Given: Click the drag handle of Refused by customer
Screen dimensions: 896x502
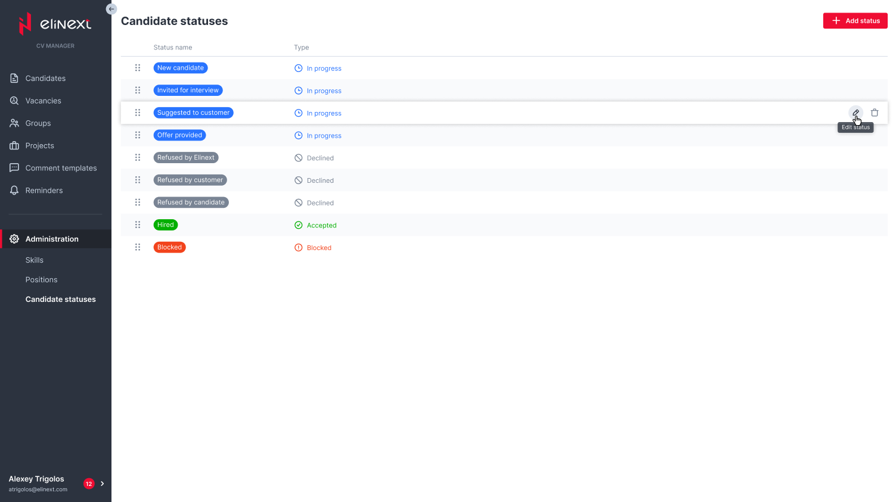Looking at the screenshot, I should pyautogui.click(x=138, y=180).
